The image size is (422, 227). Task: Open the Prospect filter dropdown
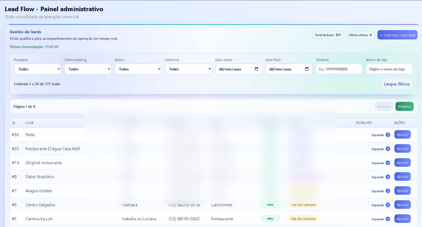[37, 69]
